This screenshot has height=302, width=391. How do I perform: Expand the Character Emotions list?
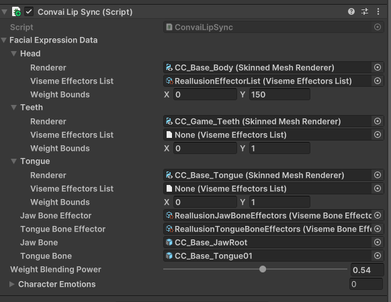pos(11,284)
